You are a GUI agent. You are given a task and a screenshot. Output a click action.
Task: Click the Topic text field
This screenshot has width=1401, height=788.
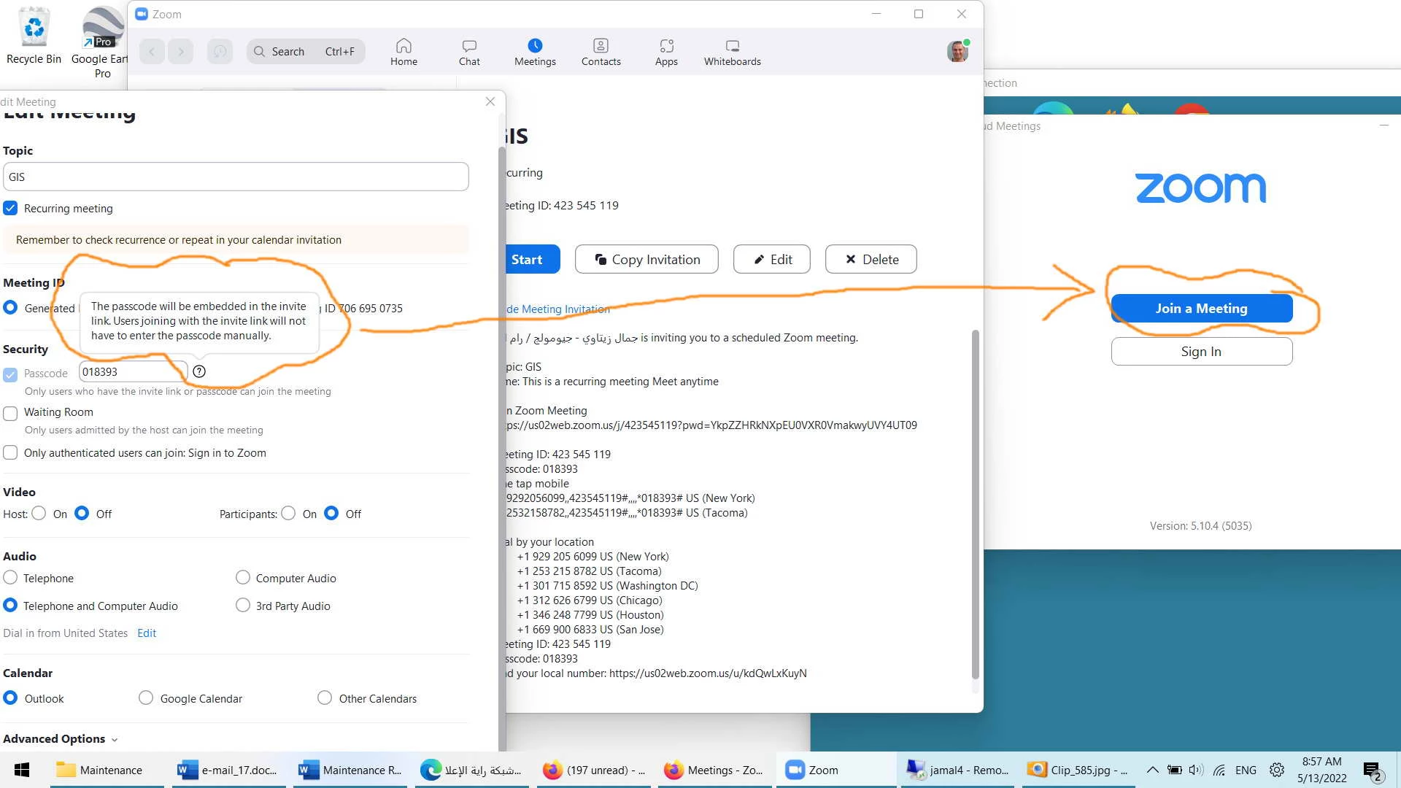coord(236,177)
